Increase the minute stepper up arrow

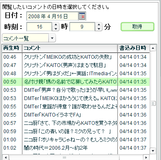click(x=99, y=25)
